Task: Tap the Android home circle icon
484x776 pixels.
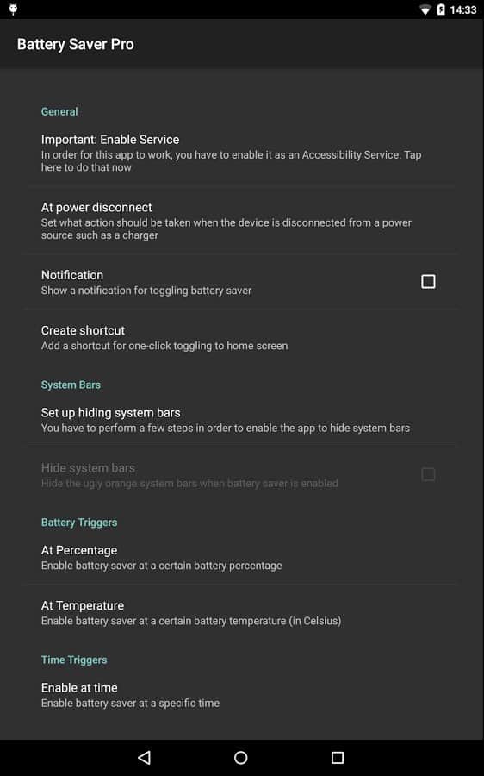Action: tap(241, 757)
